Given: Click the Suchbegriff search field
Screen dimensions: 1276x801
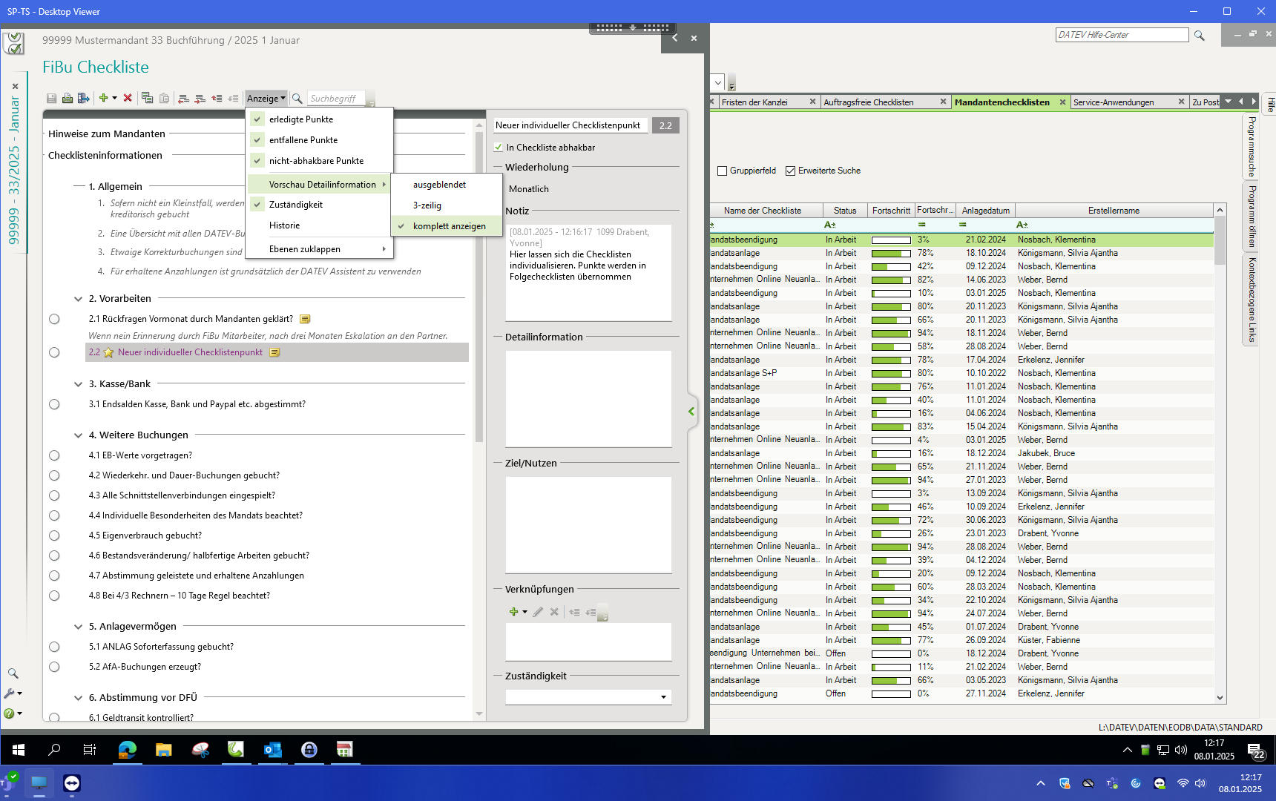Looking at the screenshot, I should click(x=335, y=99).
